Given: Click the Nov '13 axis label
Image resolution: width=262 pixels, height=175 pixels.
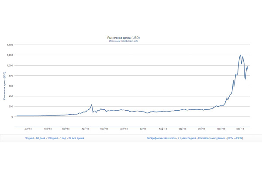Looking at the screenshot, I should coord(221,129).
